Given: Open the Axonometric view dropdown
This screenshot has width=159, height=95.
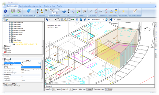Looking at the screenshot, I should (x=104, y=19).
